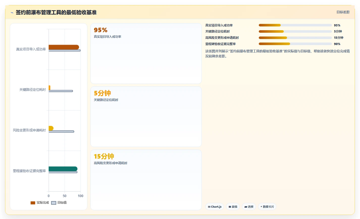Click the 数据卡片 tag chip
The height and width of the screenshot is (219, 360).
(x=267, y=207)
